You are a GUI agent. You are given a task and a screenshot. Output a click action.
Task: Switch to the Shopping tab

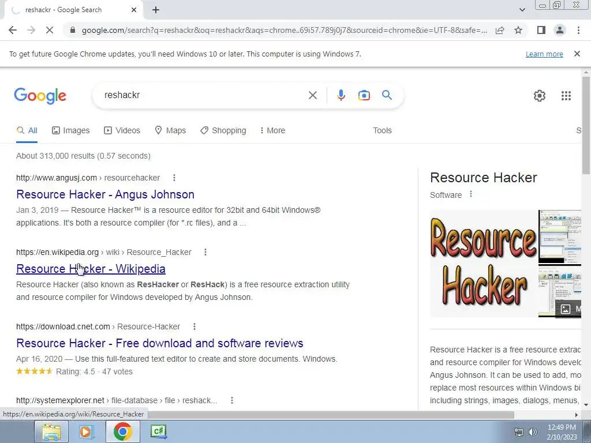pos(223,130)
